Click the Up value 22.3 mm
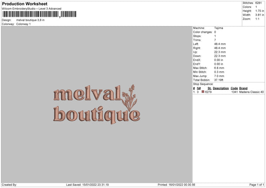The image size is (266, 188). 220,52
